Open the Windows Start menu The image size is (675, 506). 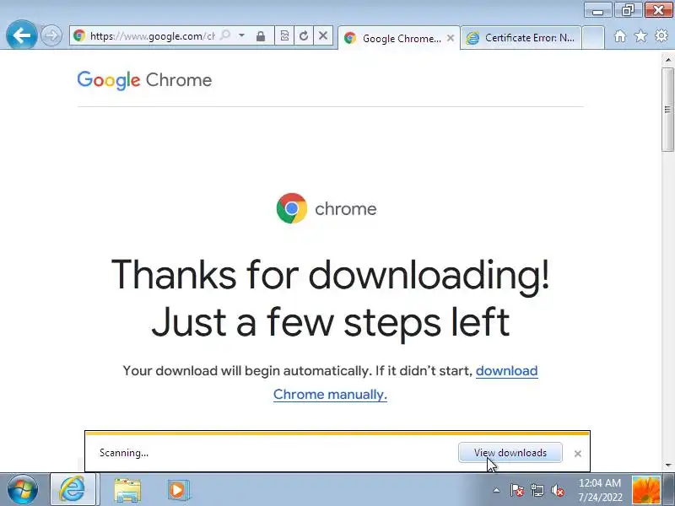point(23,490)
